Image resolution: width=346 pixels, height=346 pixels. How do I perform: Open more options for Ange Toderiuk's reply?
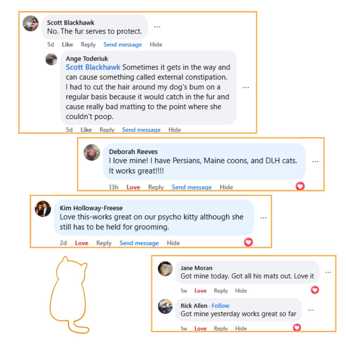coord(246,88)
